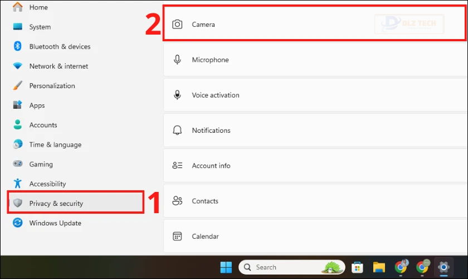Click the Apps grid icon
The image size is (468, 279).
click(x=18, y=105)
